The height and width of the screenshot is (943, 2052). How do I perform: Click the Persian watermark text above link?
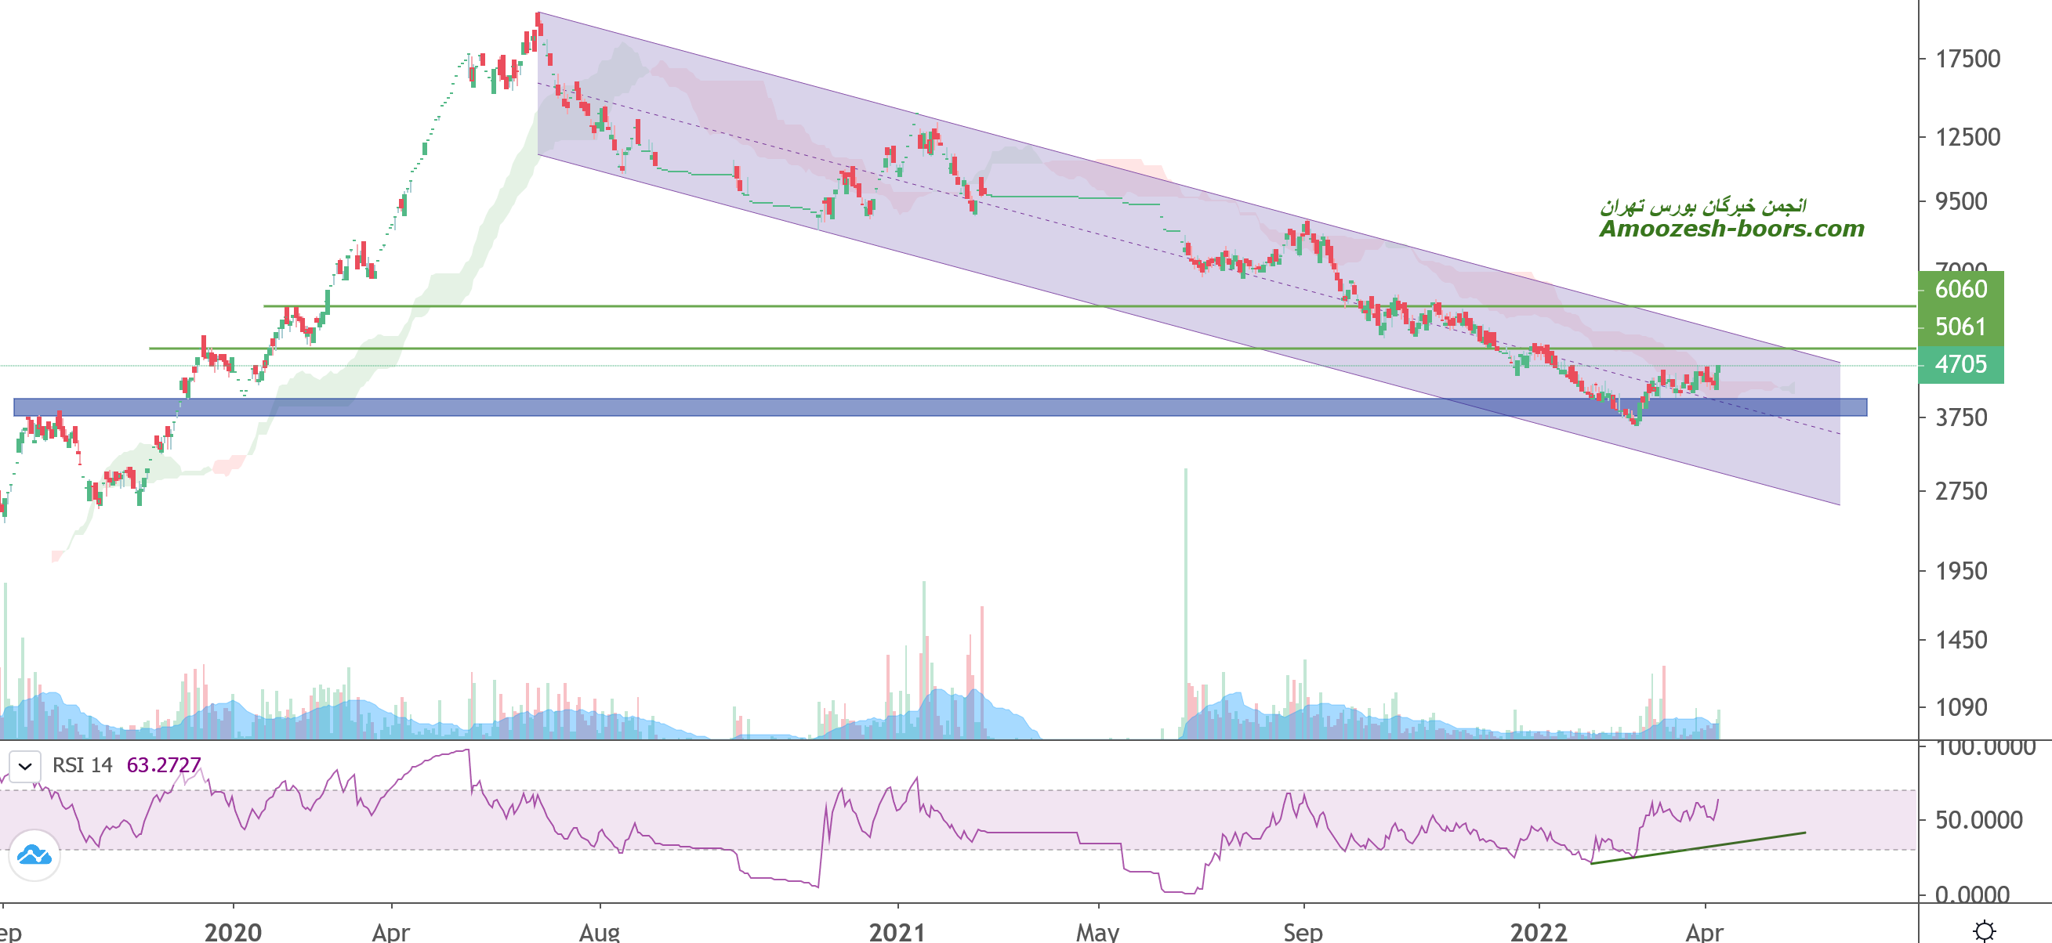pyautogui.click(x=1703, y=206)
